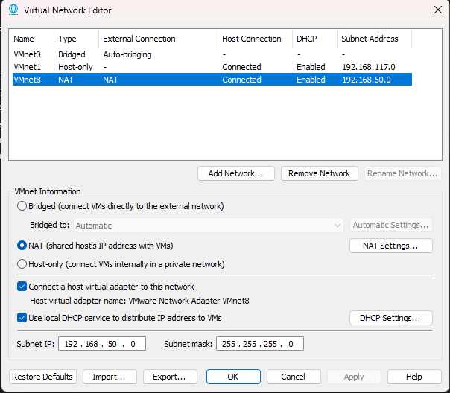The width and height of the screenshot is (450, 393).
Task: Choose the Host-only radio option
Action: tap(22, 264)
